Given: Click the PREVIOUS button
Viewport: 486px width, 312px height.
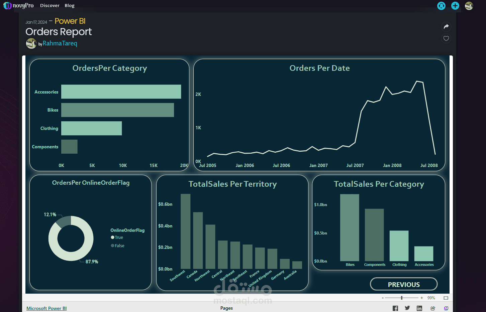Looking at the screenshot, I should [x=404, y=284].
